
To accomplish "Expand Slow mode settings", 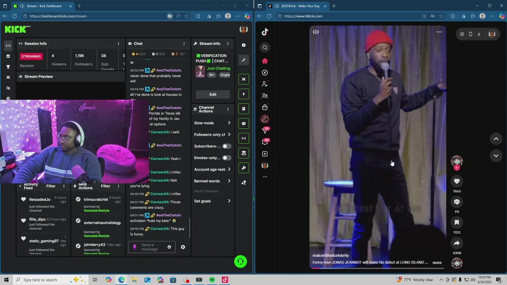I will (x=212, y=123).
